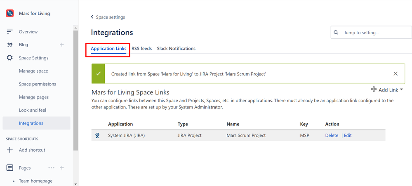Screen dimensions: 412x186
Task: Open the Pages sidebar icon
Action: pos(10,168)
